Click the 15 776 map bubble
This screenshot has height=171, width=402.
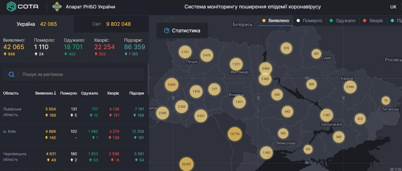pos(234,134)
